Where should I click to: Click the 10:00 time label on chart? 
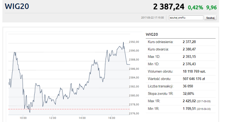23,118
